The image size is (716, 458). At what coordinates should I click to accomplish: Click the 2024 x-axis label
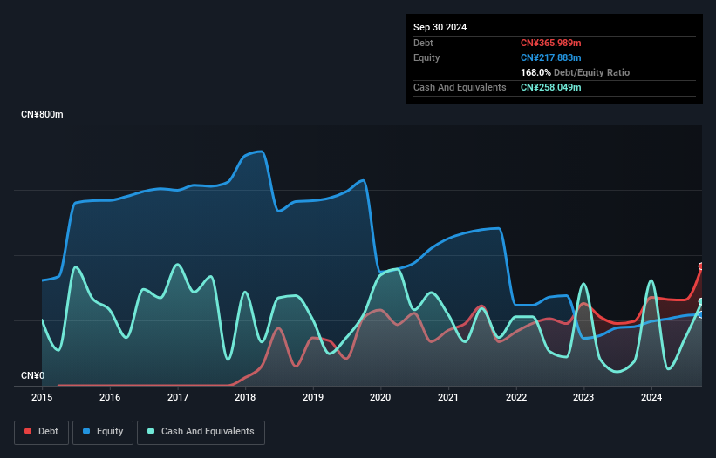651,397
